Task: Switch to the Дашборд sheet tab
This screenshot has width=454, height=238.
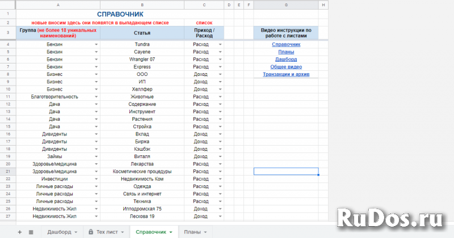Action: [x=58, y=232]
